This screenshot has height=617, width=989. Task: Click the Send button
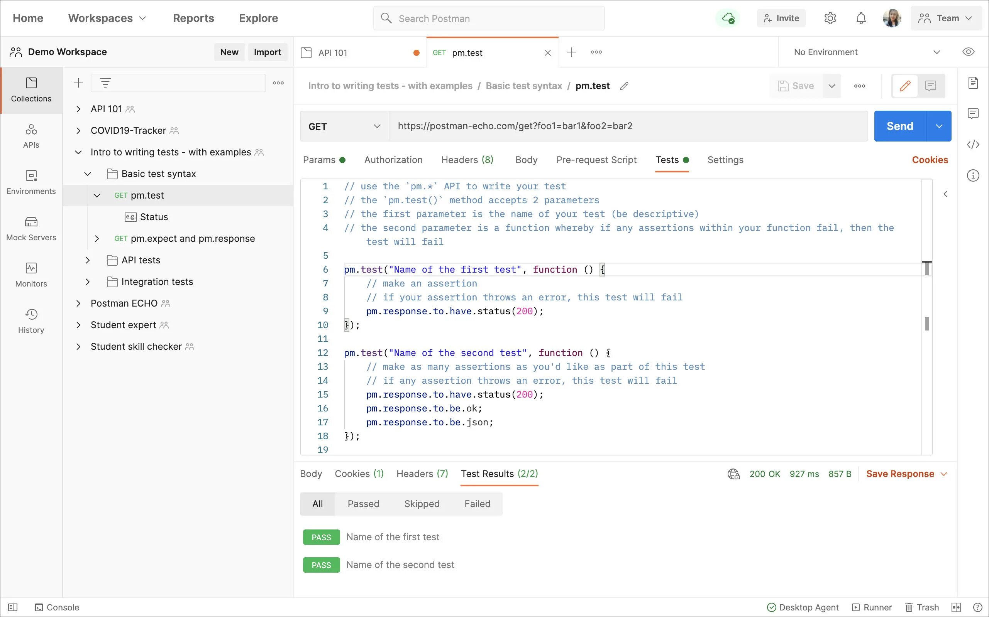click(x=899, y=126)
